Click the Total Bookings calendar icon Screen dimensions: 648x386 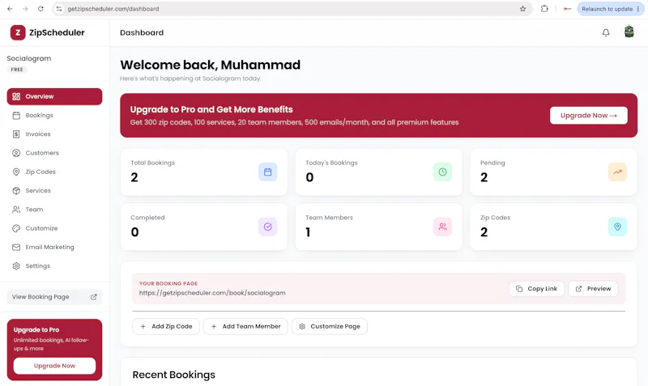tap(268, 172)
